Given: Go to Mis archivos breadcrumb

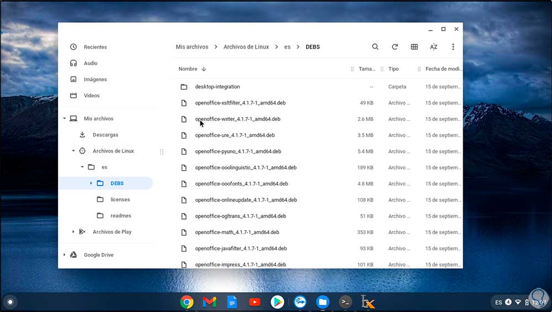Looking at the screenshot, I should tap(192, 47).
